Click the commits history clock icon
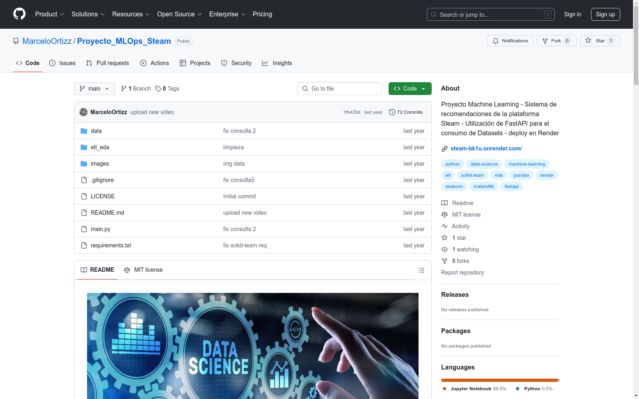Viewport: 639px width, 399px height. (392, 112)
